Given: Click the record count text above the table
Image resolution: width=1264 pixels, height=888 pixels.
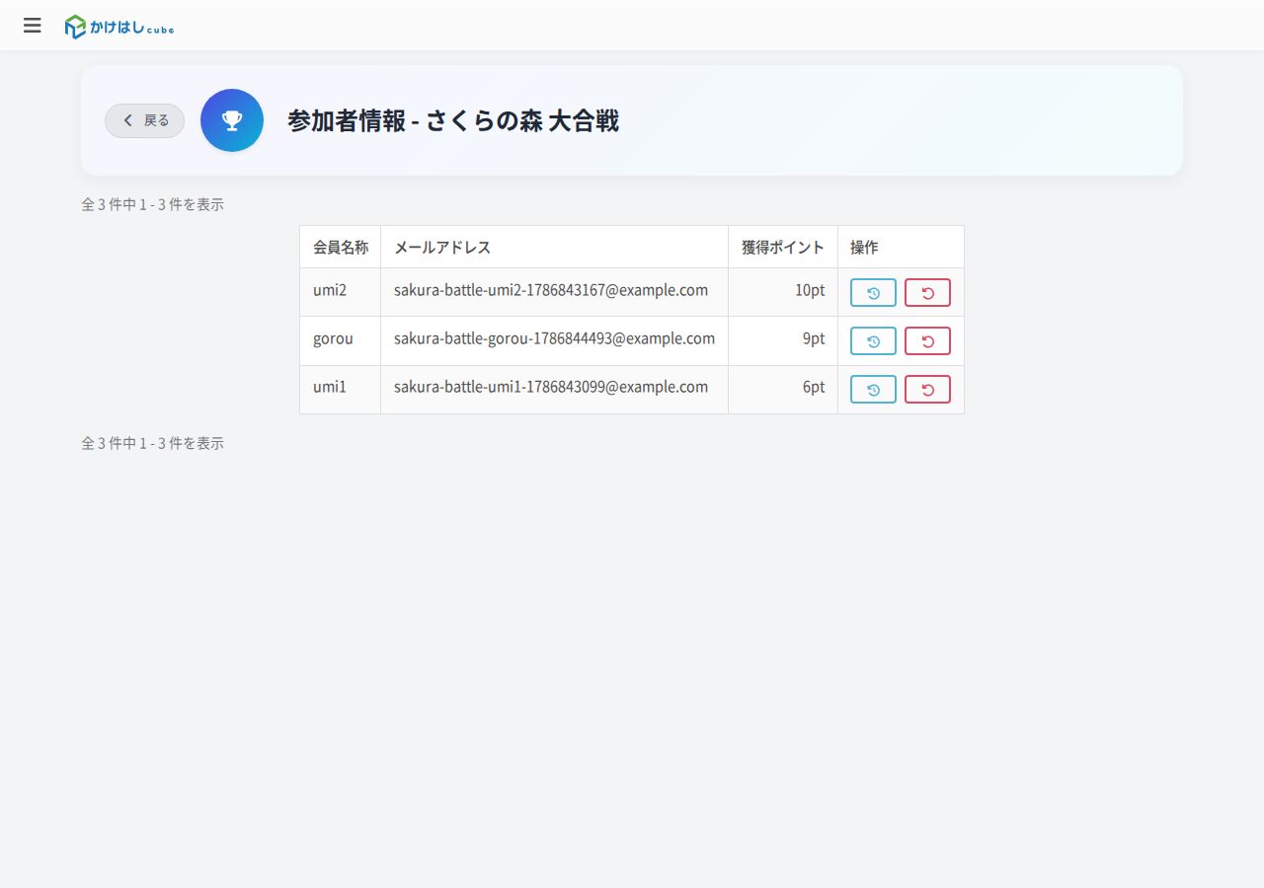Looking at the screenshot, I should 153,204.
